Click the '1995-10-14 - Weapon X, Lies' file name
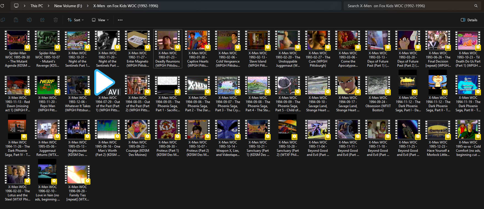484x209 pixels. click(228, 149)
